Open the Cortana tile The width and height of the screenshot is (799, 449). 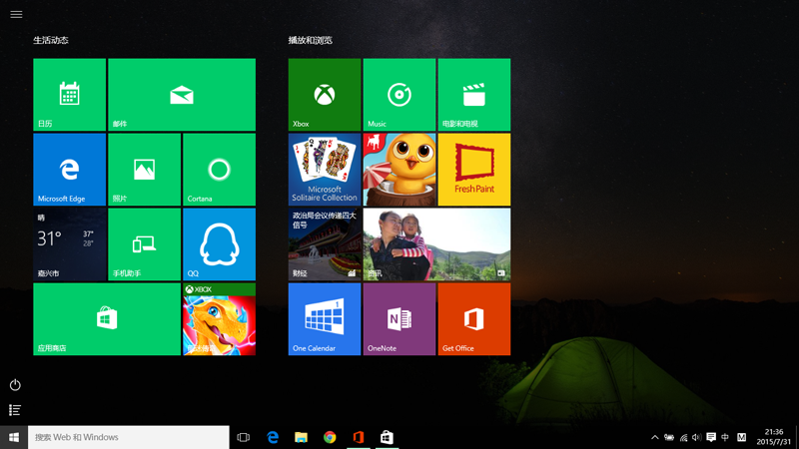[x=219, y=170]
